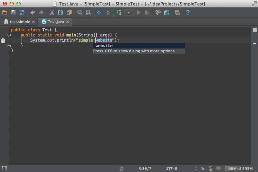Click the Find magnifier icon
258x172 pixels.
[80, 12]
